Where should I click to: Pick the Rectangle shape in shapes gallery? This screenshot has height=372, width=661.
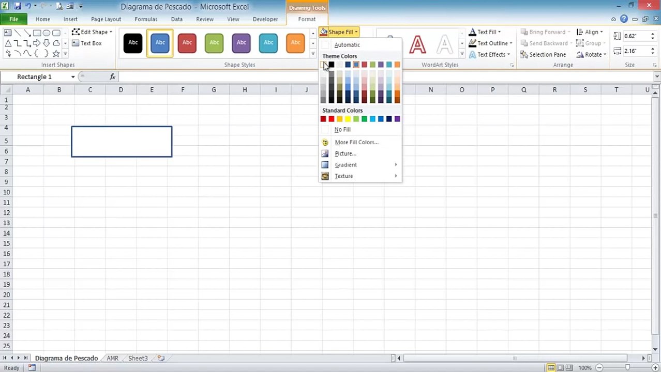[37, 33]
